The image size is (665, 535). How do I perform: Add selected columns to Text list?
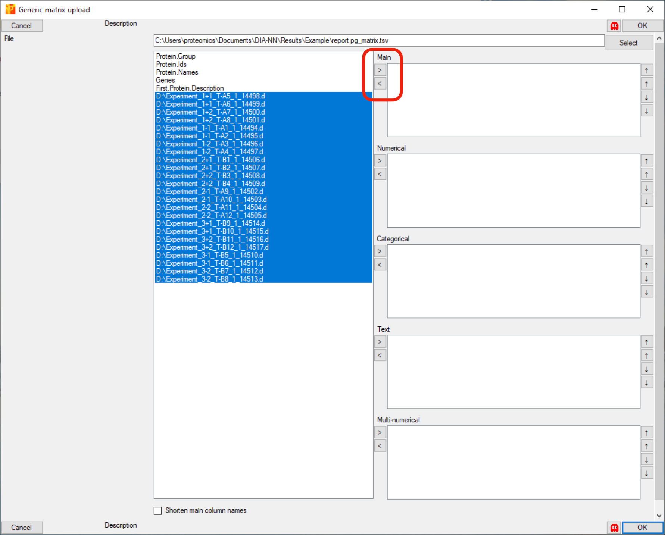click(380, 342)
